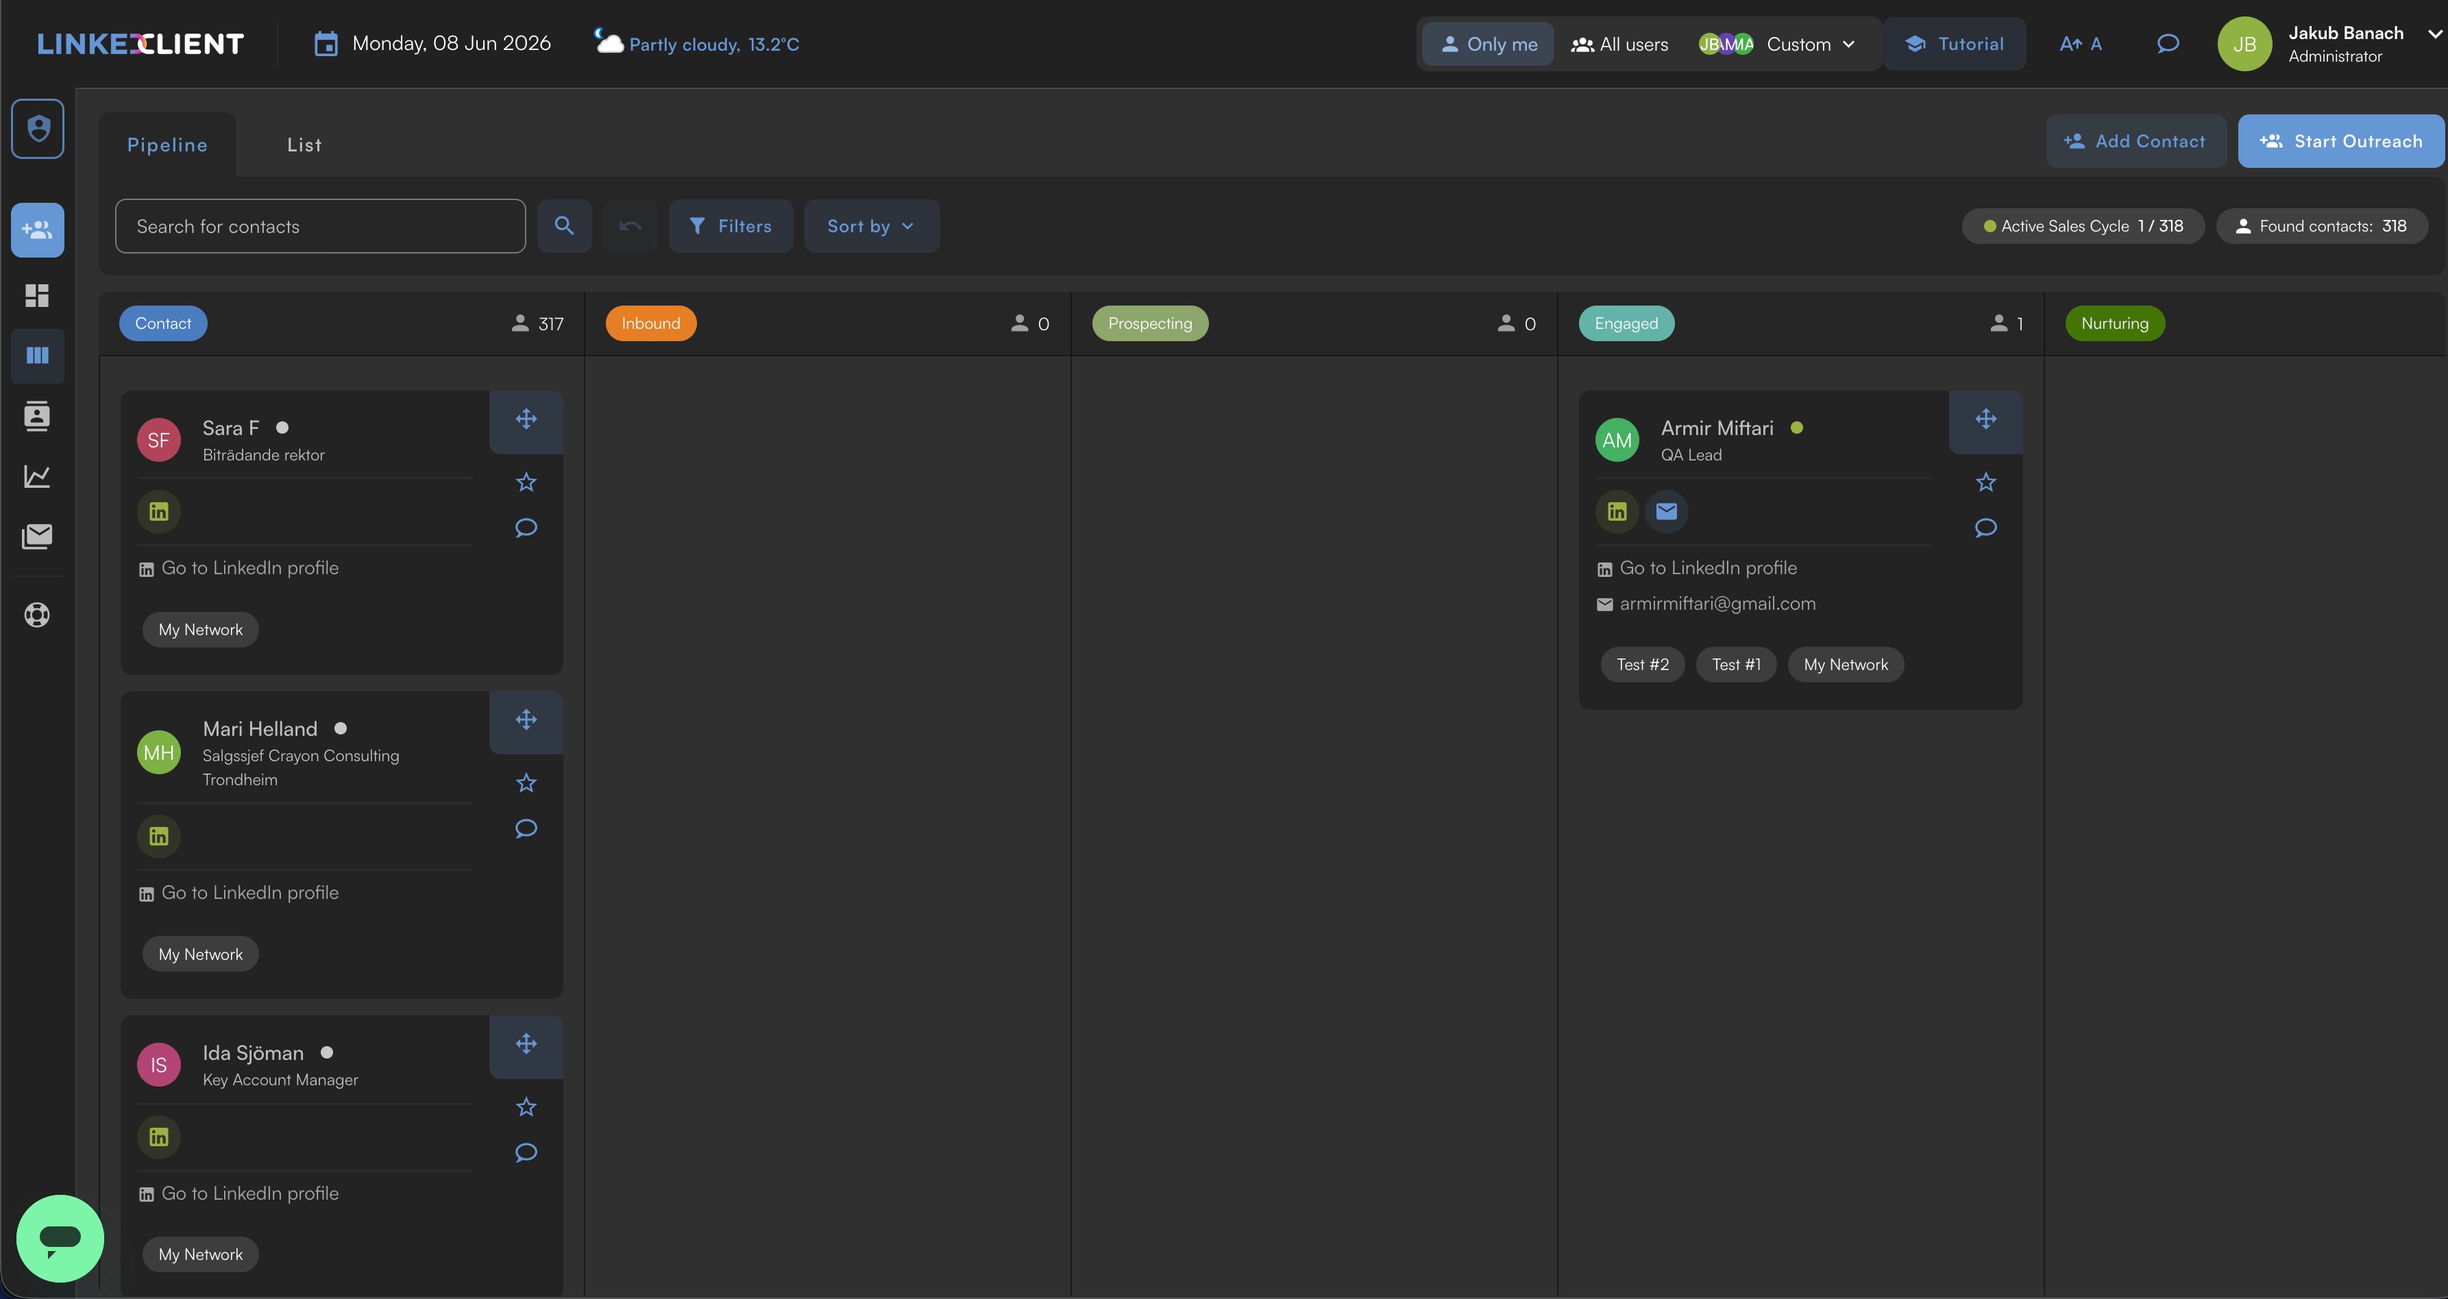Click the move icon on Sara F card
This screenshot has height=1299, width=2448.
(526, 419)
